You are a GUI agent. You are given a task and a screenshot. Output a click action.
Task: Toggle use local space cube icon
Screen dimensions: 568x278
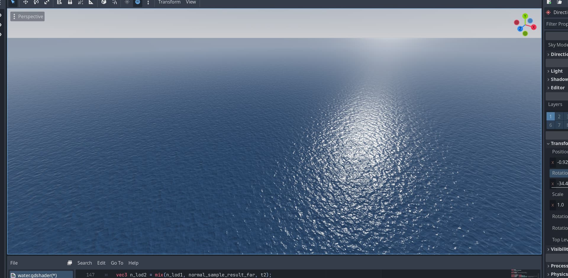point(104,2)
